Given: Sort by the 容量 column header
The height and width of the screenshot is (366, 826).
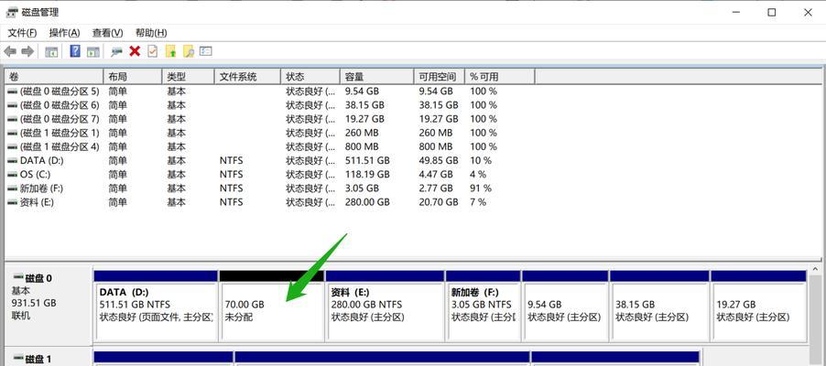Looking at the screenshot, I should (376, 77).
